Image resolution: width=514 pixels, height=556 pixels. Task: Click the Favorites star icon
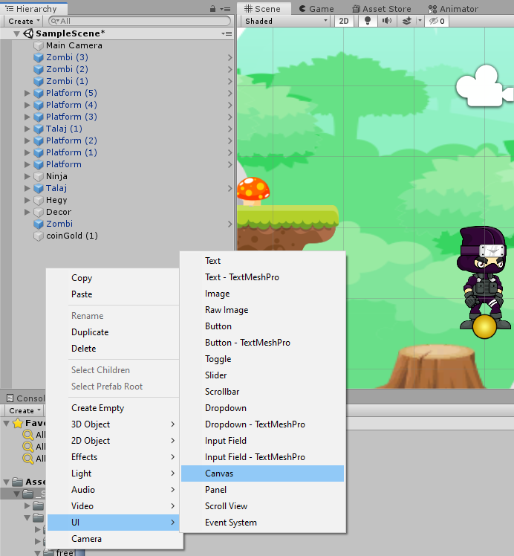(18, 423)
